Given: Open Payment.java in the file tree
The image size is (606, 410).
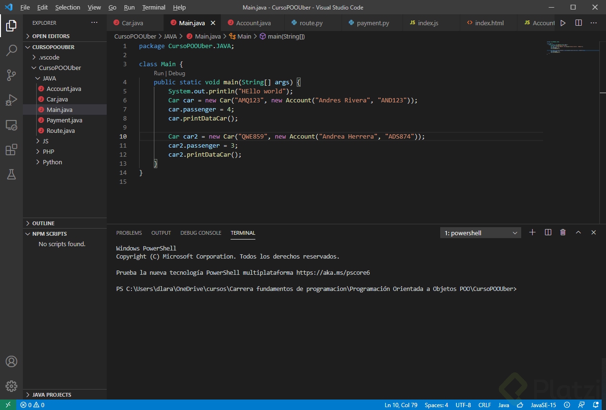Looking at the screenshot, I should click(65, 120).
